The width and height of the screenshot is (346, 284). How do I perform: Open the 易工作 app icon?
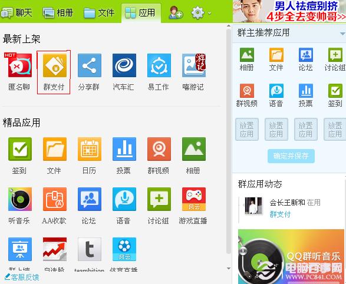tap(159, 65)
